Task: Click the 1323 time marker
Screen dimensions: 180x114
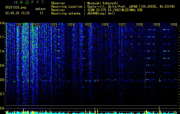Action: 54,24
